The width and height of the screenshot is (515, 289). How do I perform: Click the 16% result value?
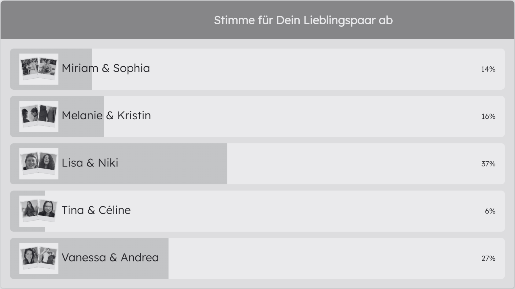[x=488, y=117]
